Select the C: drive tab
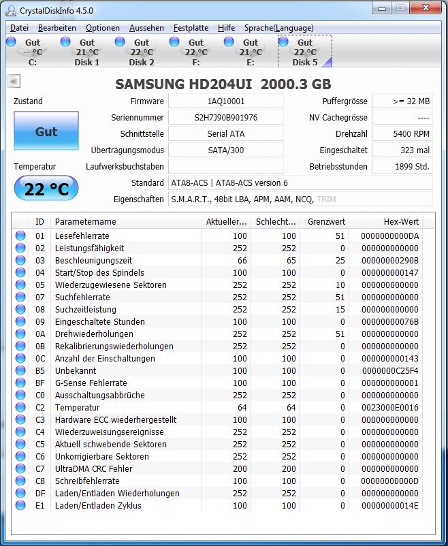This screenshot has width=448, height=546. [33, 52]
